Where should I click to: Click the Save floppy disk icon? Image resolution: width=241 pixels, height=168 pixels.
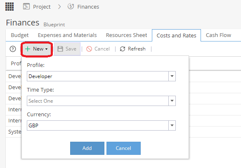point(60,49)
